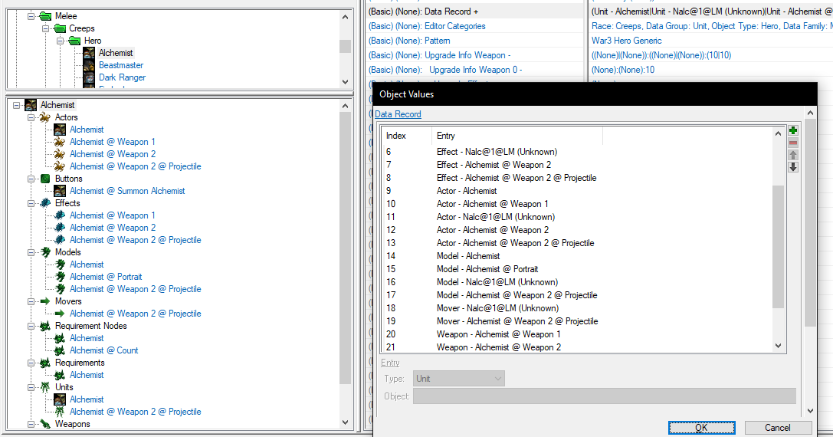833x437 pixels.
Task: Collapse the Requirement Nodes group
Action: (x=31, y=326)
